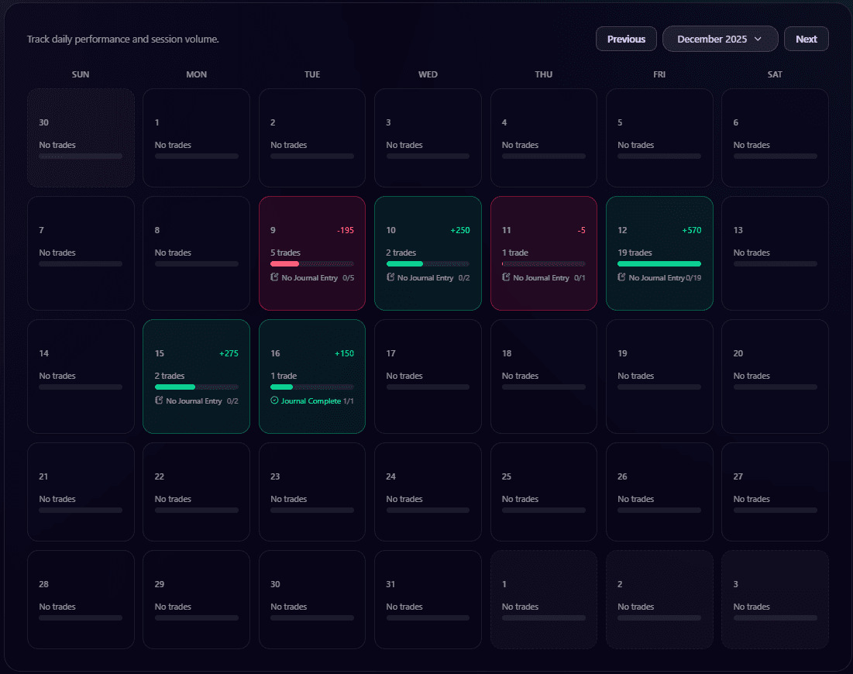The height and width of the screenshot is (674, 853).
Task: Click the SUN column header
Action: (81, 74)
